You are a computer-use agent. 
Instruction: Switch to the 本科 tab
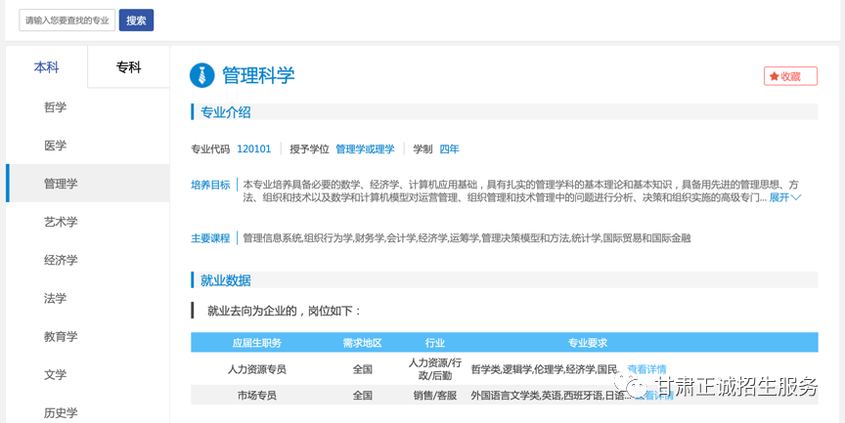tap(47, 67)
